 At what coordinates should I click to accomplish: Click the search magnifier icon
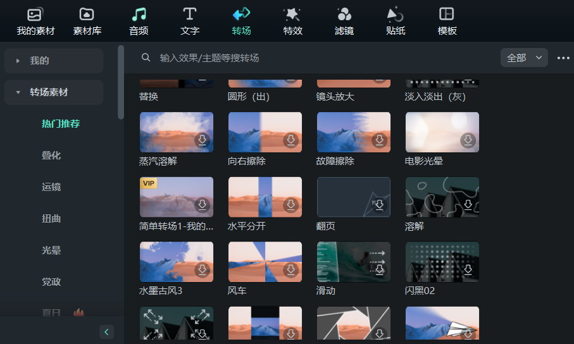(x=146, y=58)
